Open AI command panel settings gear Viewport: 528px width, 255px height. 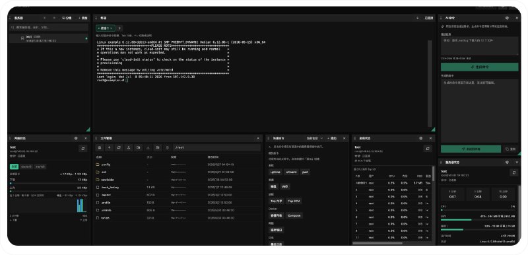pos(507,18)
